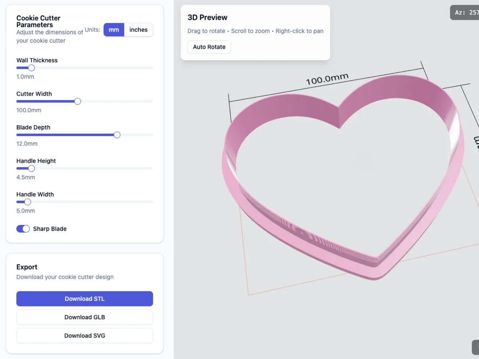The height and width of the screenshot is (359, 479).
Task: Click Download GLB button
Action: (85, 317)
